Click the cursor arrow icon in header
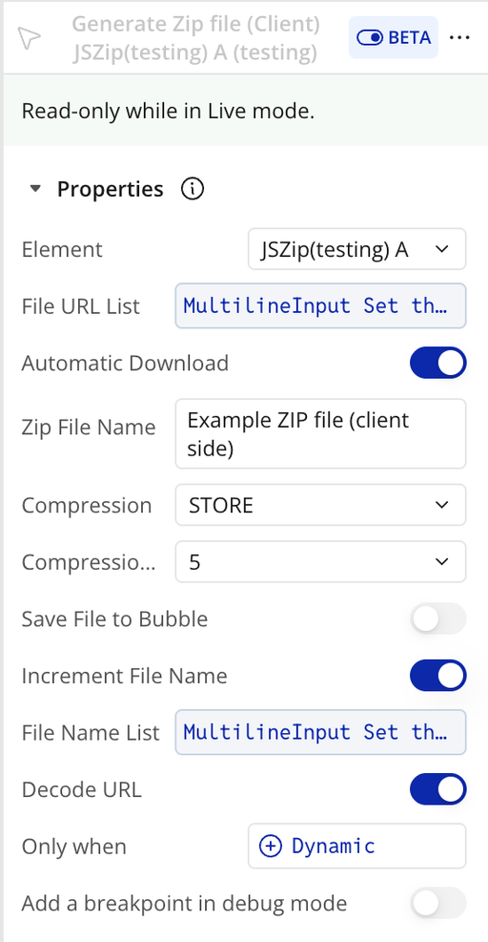This screenshot has height=942, width=488. (x=29, y=38)
